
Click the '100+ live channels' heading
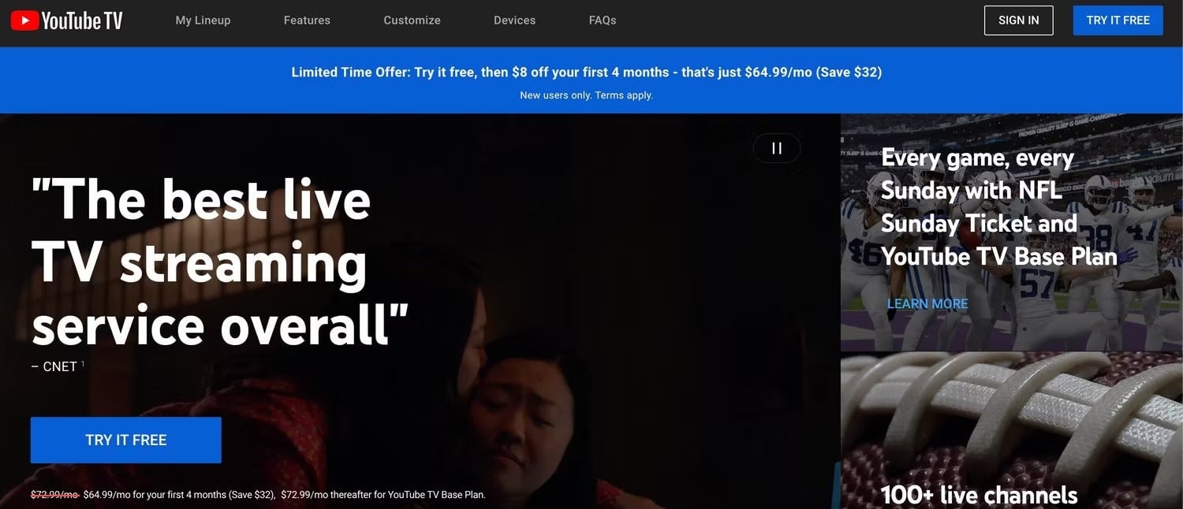point(979,495)
